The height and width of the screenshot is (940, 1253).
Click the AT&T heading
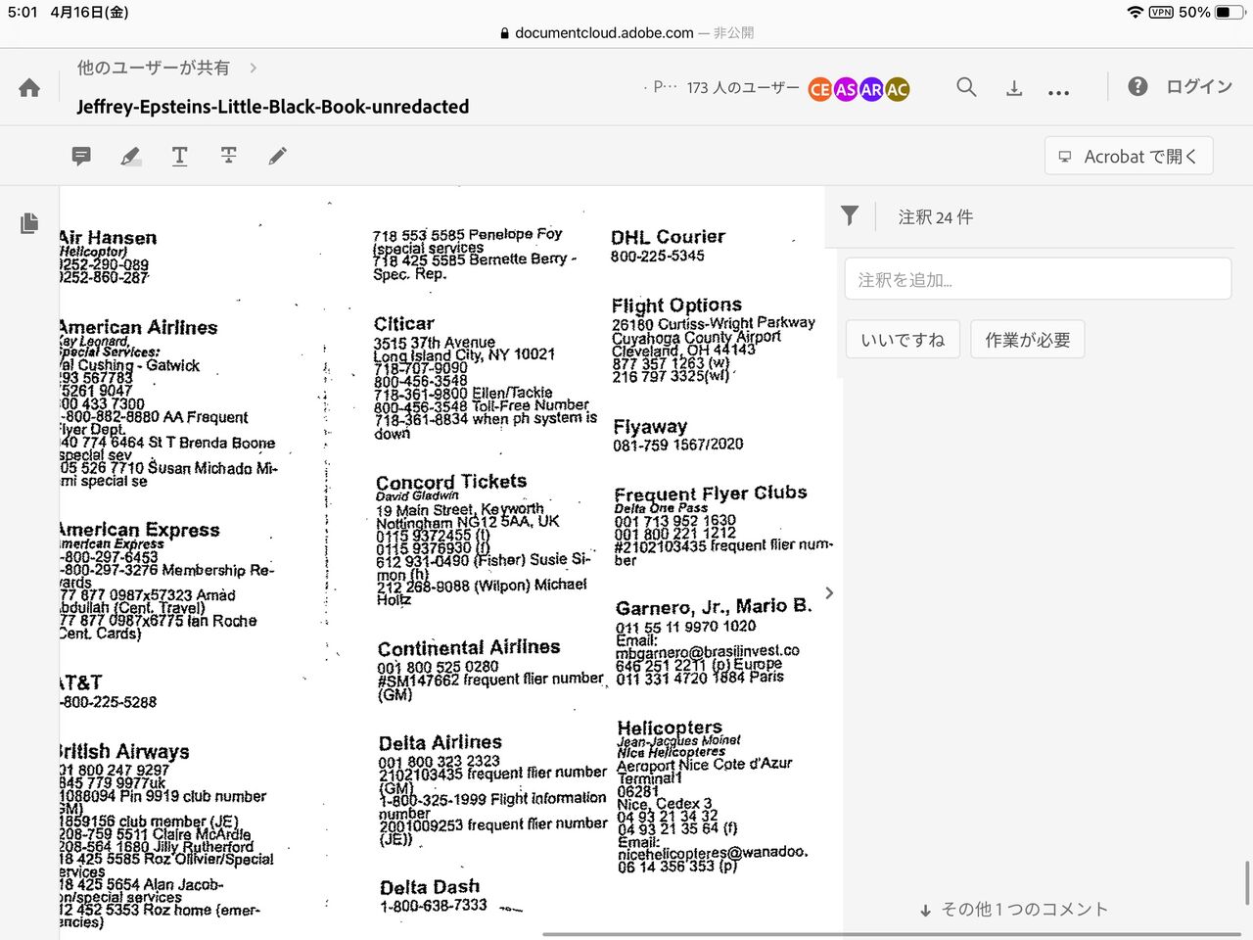point(81,682)
